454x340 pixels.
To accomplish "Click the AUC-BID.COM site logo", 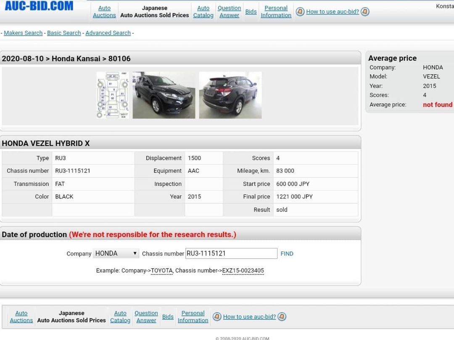I will (x=39, y=6).
